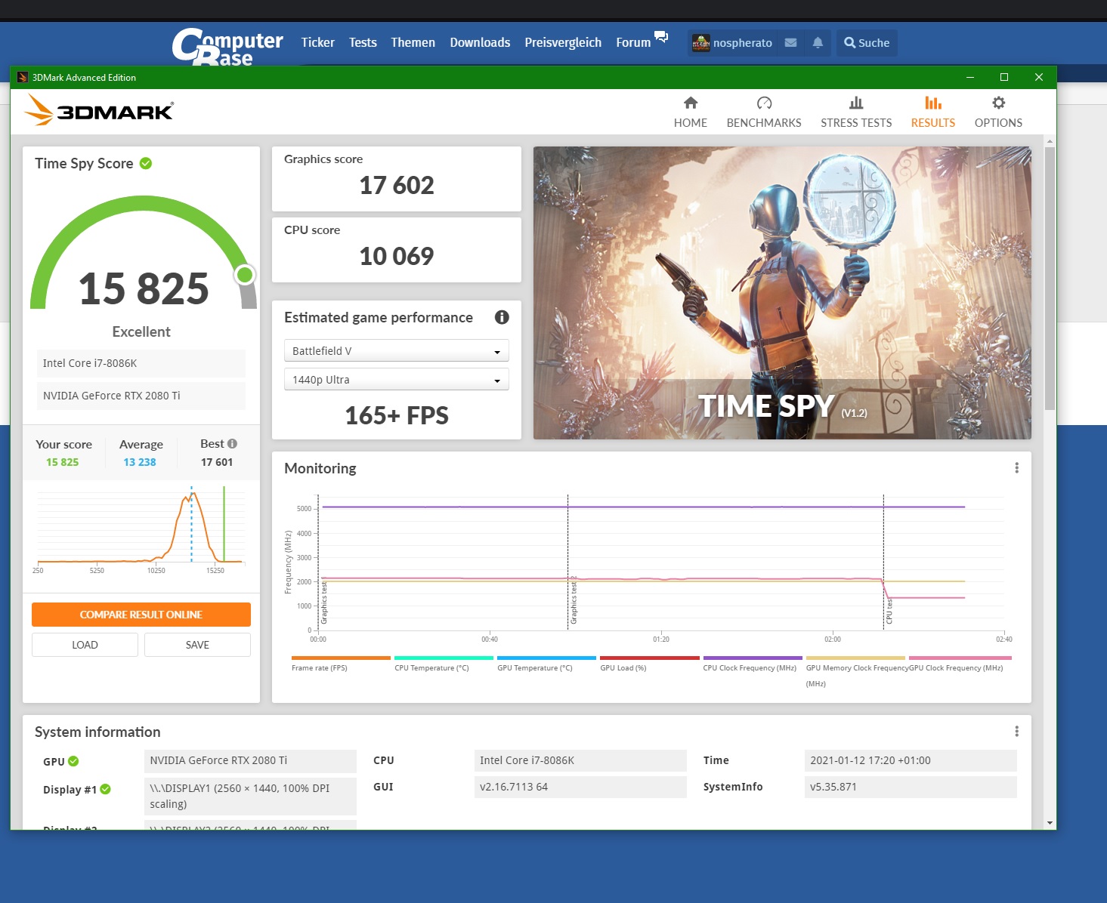The height and width of the screenshot is (903, 1107).
Task: Open BENCHMARKS gauge icon
Action: tap(764, 103)
